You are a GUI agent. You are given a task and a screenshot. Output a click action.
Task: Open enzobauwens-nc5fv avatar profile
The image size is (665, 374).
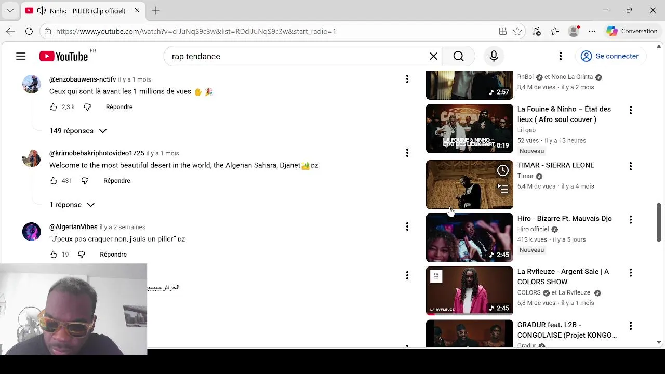pos(31,84)
